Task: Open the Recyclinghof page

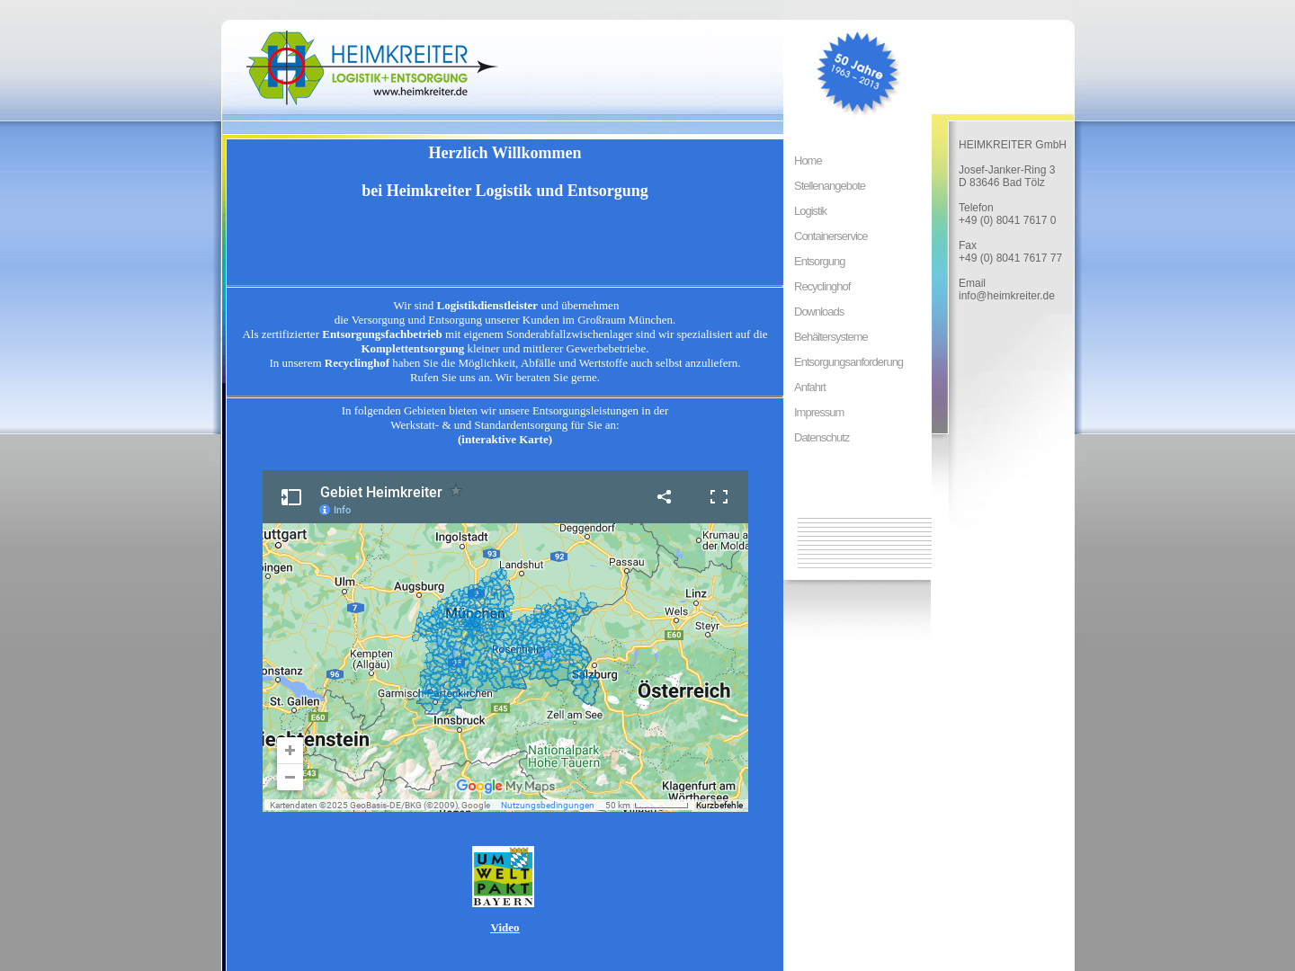Action: (x=822, y=287)
